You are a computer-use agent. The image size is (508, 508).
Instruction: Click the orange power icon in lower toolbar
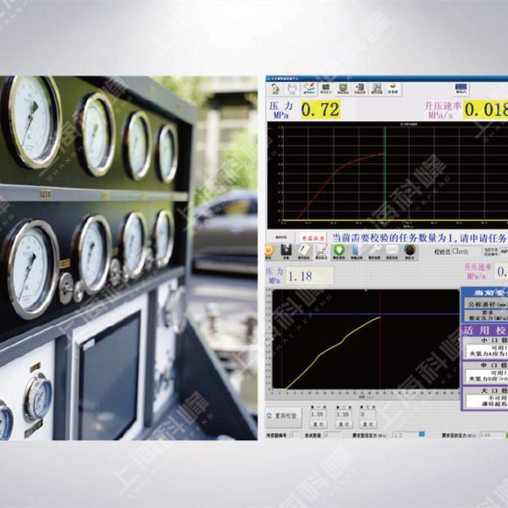[270, 250]
